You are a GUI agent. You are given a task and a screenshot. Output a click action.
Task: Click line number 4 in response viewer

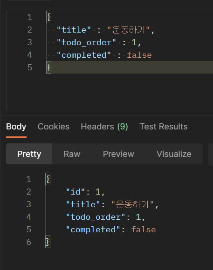29,217
